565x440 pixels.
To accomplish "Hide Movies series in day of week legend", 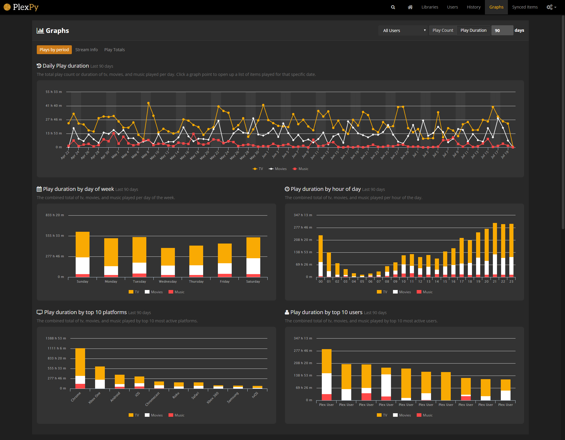I will coord(154,292).
